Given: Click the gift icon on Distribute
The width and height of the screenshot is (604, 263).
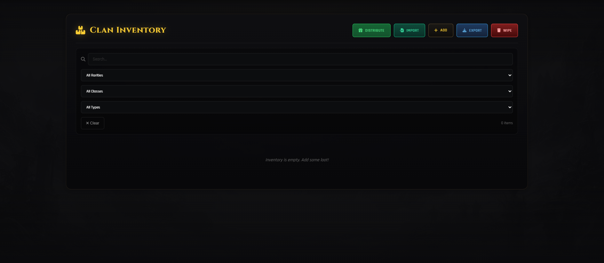Looking at the screenshot, I should click(361, 30).
